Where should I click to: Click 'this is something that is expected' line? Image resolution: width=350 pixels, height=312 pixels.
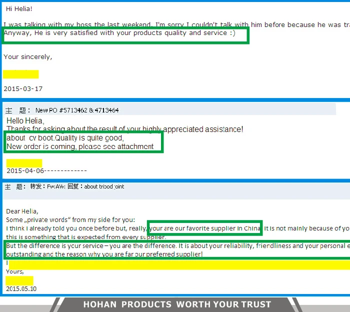coord(86,237)
